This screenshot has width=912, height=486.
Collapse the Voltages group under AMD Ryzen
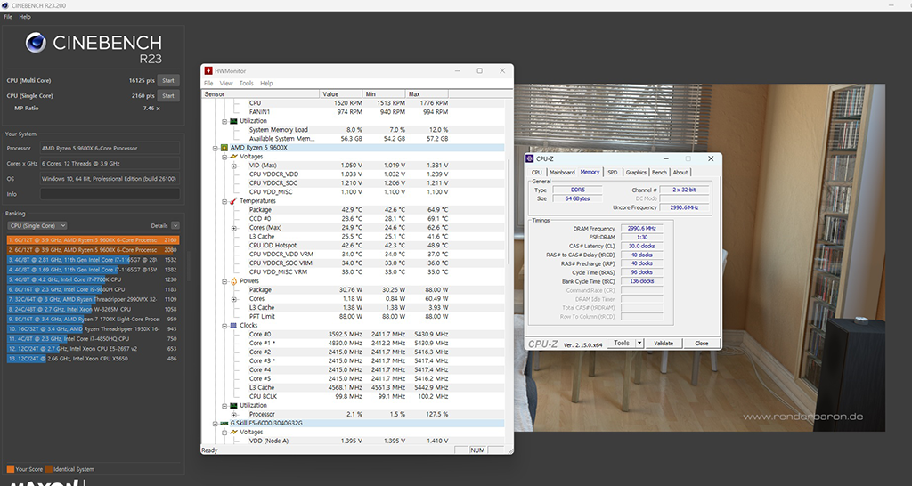click(x=224, y=157)
